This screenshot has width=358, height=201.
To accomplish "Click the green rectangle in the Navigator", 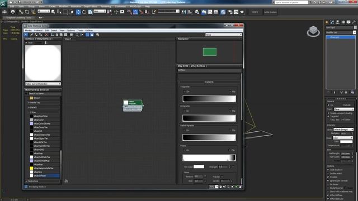I will point(210,52).
